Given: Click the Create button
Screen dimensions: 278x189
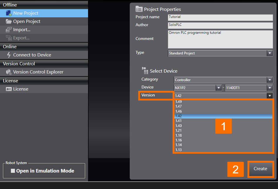Looking at the screenshot, I should pos(260,169).
